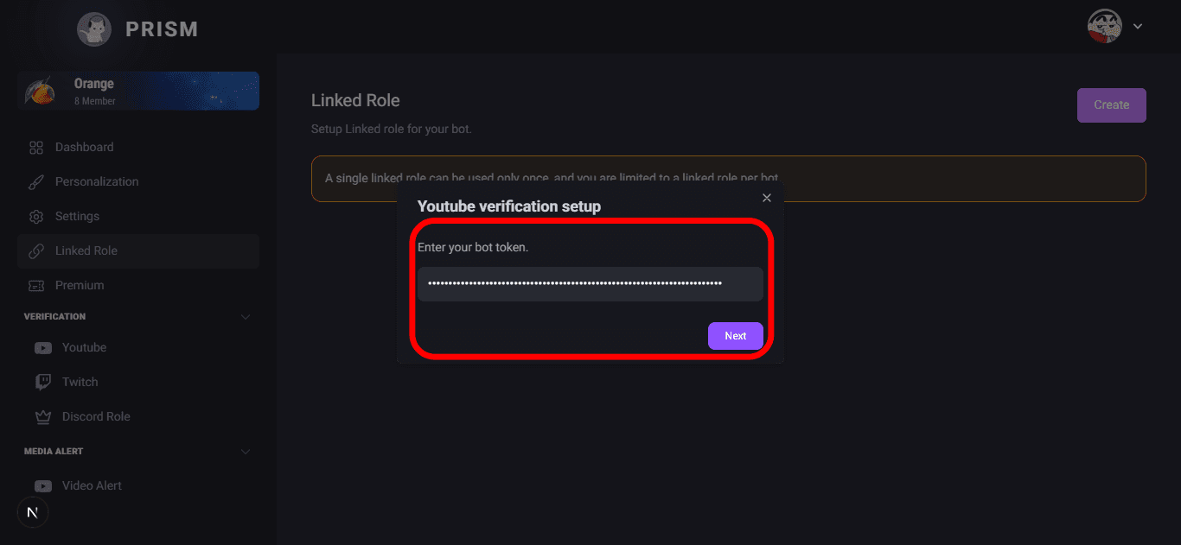The width and height of the screenshot is (1181, 545).
Task: Expand the VERIFICATION section chevron
Action: tap(246, 316)
